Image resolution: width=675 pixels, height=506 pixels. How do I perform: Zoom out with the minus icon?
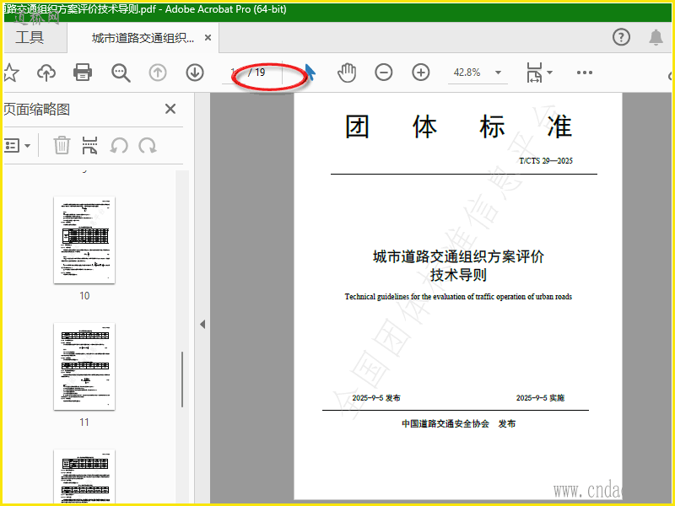coord(384,73)
